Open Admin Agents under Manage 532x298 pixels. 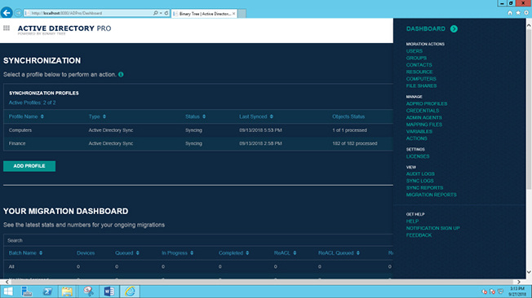coord(423,117)
